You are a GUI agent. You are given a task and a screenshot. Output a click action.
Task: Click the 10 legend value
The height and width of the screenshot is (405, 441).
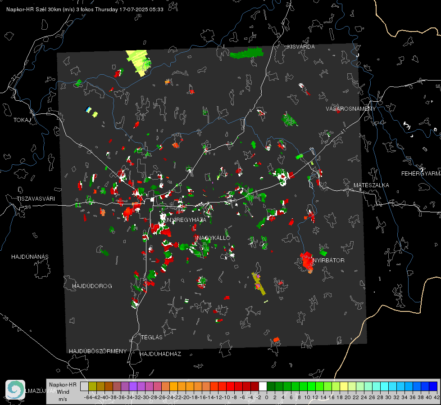point(307,397)
